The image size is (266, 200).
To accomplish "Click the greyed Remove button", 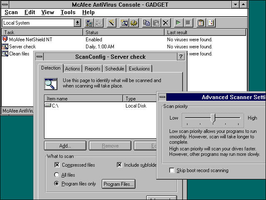I will coord(110,146).
